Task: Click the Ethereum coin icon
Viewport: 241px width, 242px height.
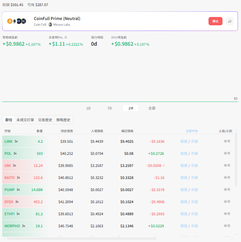Action: pos(14,21)
